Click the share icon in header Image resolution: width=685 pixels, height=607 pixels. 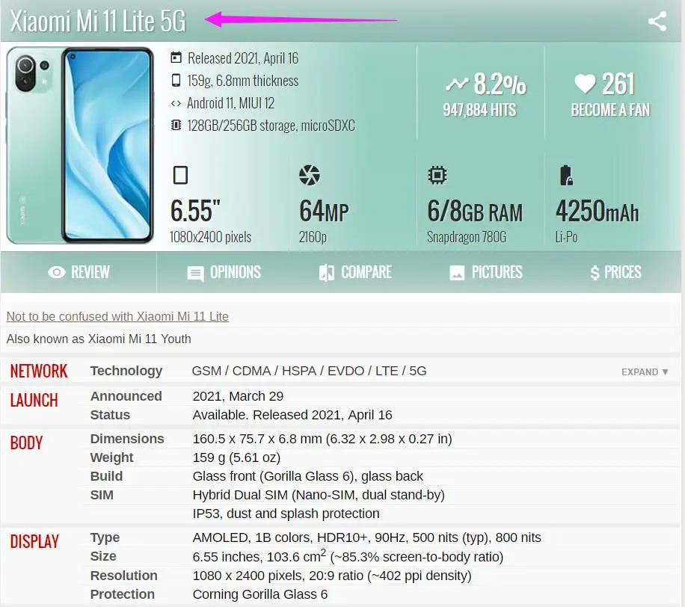coord(657,22)
